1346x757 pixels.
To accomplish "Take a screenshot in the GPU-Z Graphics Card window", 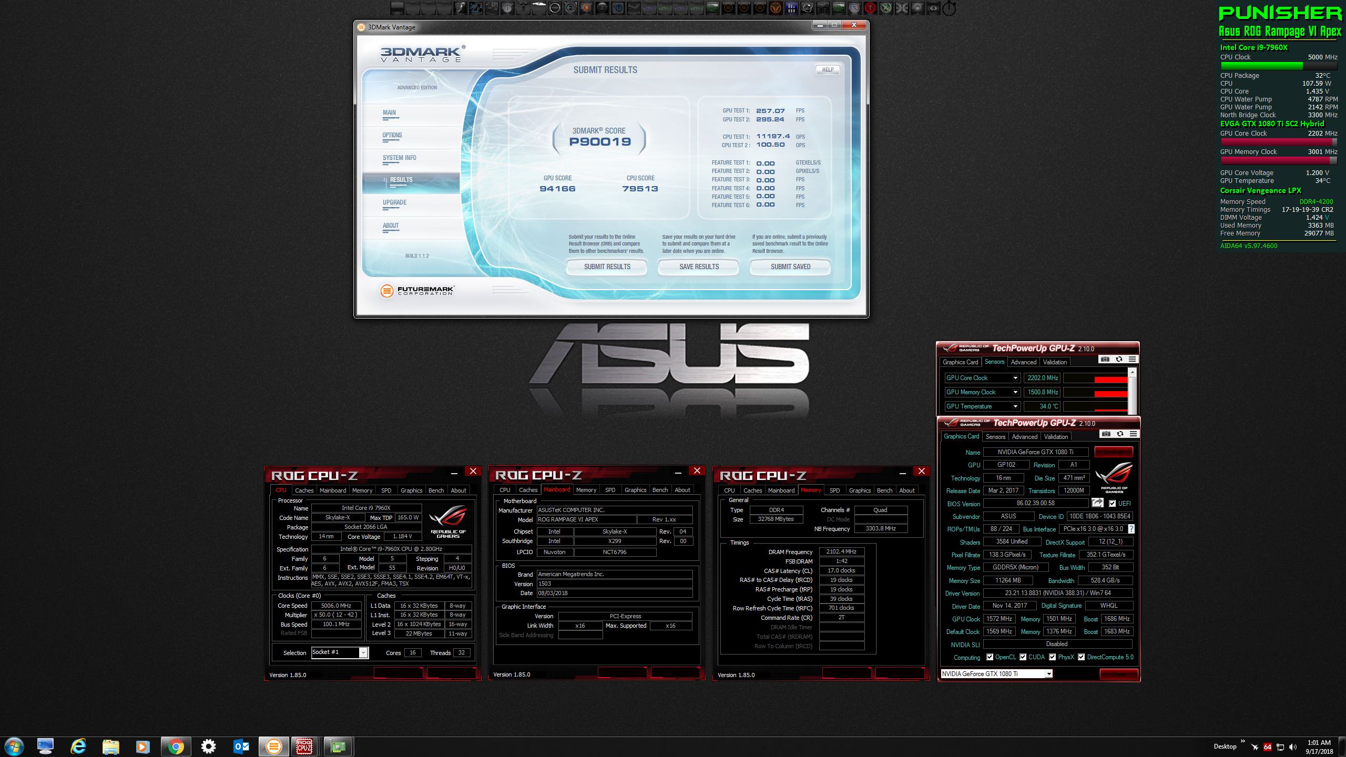I will tap(1106, 434).
